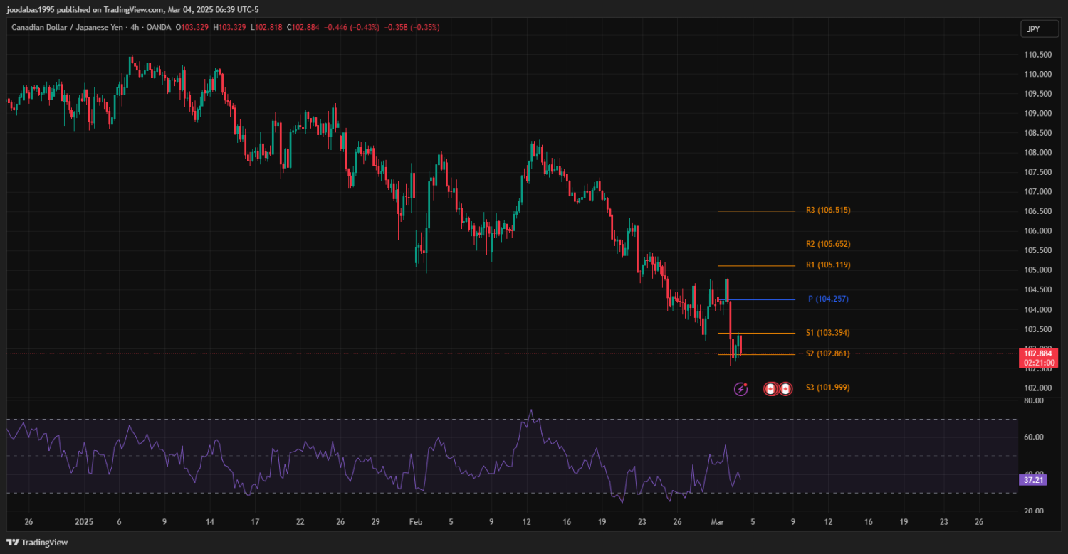This screenshot has width=1068, height=554.
Task: Select the S3 (101.999) support label
Action: (828, 388)
